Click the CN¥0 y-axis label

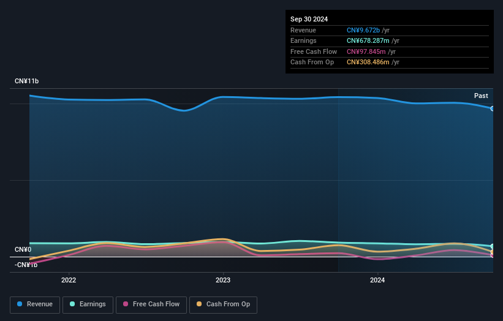[23, 249]
